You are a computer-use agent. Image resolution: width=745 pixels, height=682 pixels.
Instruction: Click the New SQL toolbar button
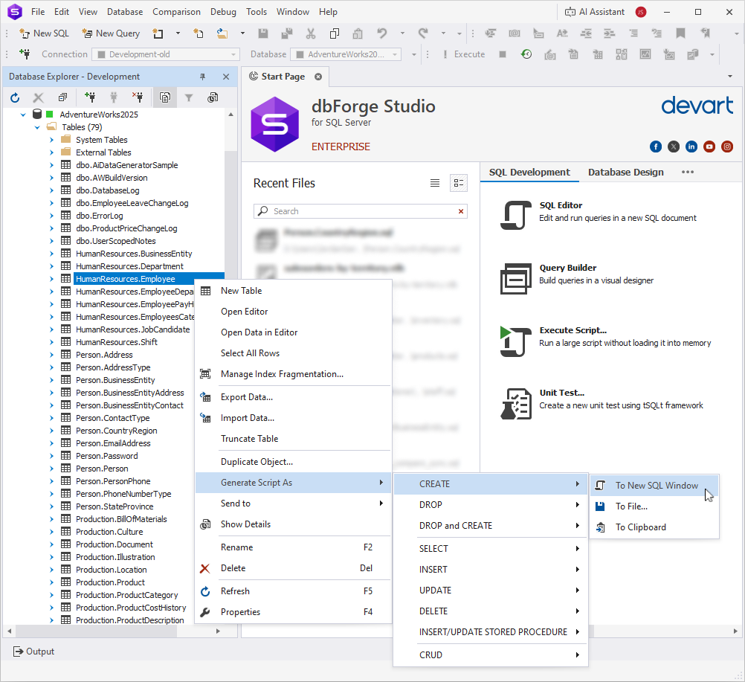click(44, 33)
